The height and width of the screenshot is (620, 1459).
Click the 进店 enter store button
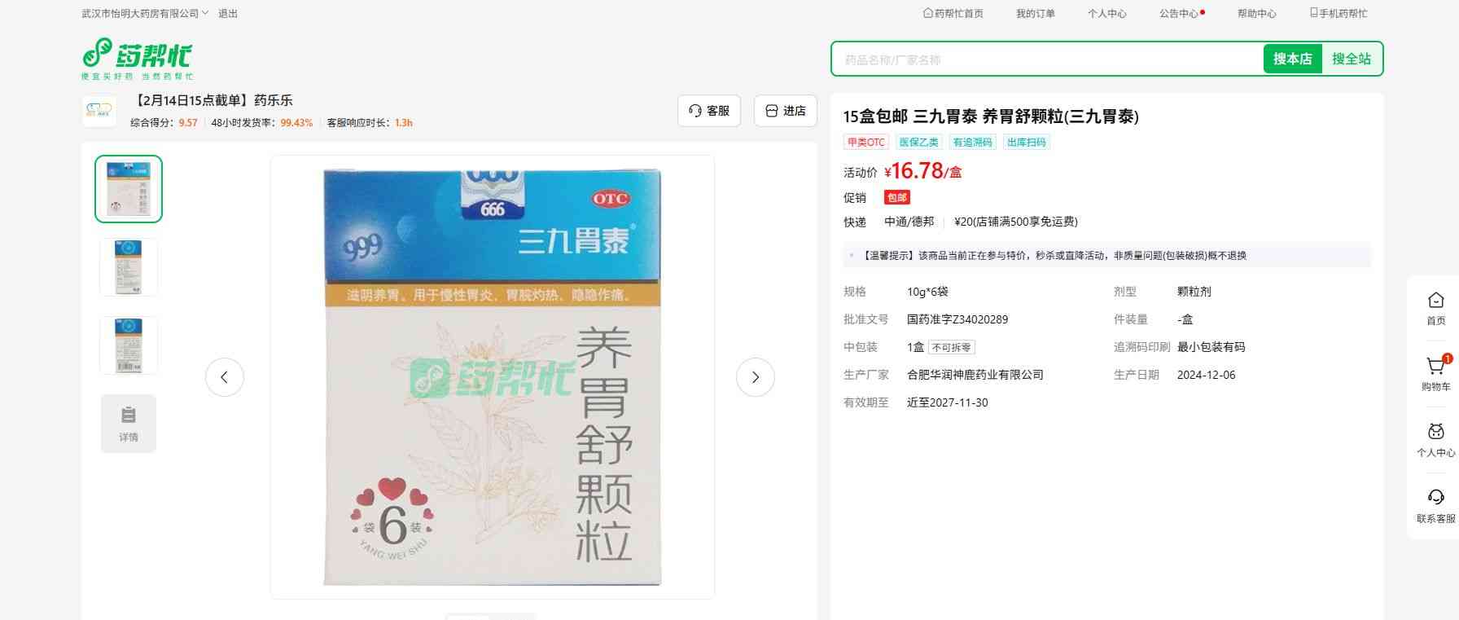click(x=785, y=111)
